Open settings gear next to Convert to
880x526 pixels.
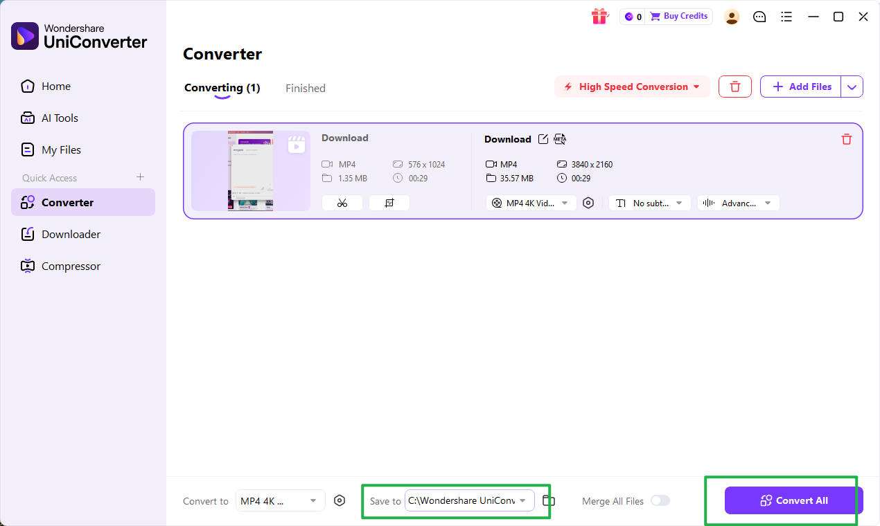(x=340, y=500)
